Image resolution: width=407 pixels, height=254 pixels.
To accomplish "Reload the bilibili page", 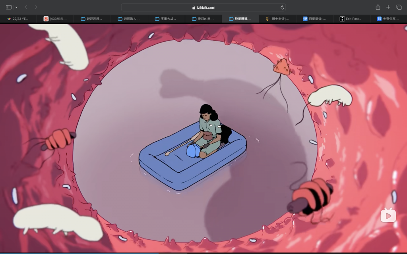I will 282,8.
